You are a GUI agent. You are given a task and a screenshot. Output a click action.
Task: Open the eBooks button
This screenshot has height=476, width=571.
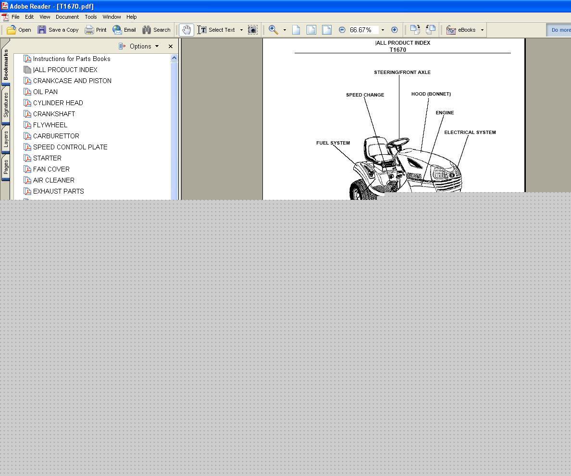coord(461,30)
